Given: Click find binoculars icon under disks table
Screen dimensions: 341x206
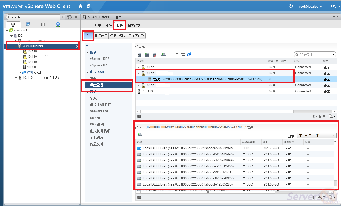Looking at the screenshot, I should tap(139, 197).
